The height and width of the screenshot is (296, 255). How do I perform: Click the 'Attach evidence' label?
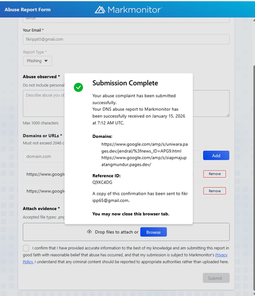click(41, 208)
